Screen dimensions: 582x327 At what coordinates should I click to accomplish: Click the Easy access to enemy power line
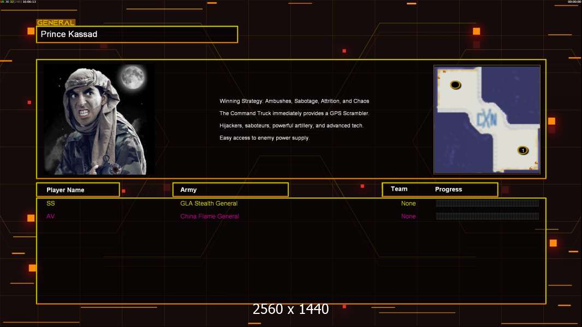264,138
